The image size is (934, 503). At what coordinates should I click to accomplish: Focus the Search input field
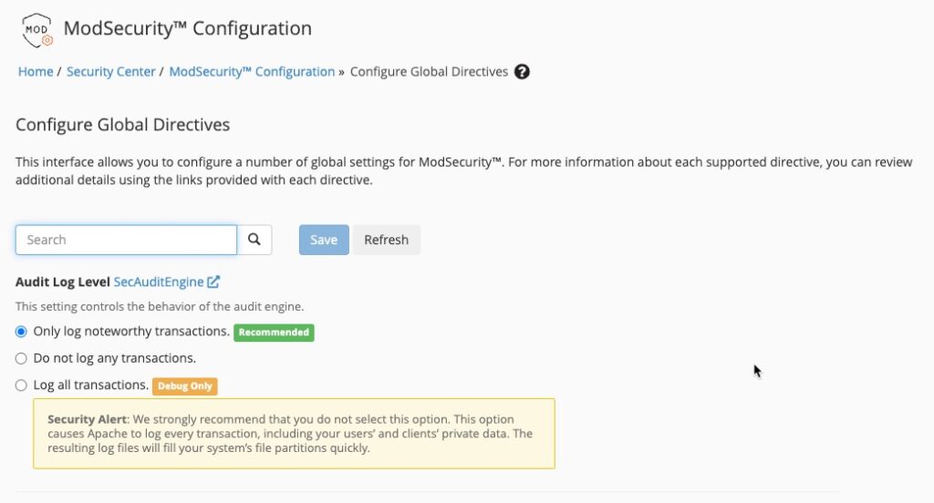[x=126, y=240]
